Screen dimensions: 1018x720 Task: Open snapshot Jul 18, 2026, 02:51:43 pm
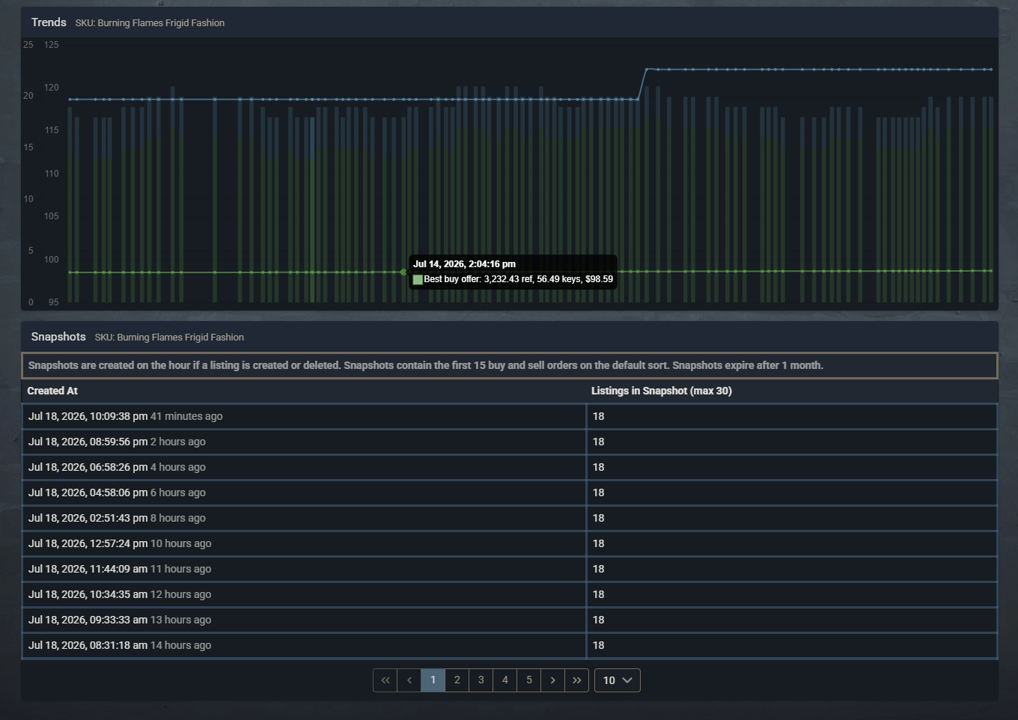point(510,518)
